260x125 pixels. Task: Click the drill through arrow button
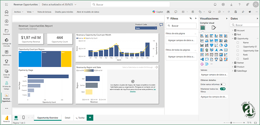coord(156,67)
